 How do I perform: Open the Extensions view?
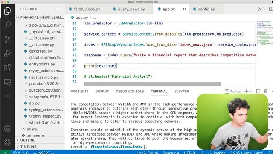[7, 68]
